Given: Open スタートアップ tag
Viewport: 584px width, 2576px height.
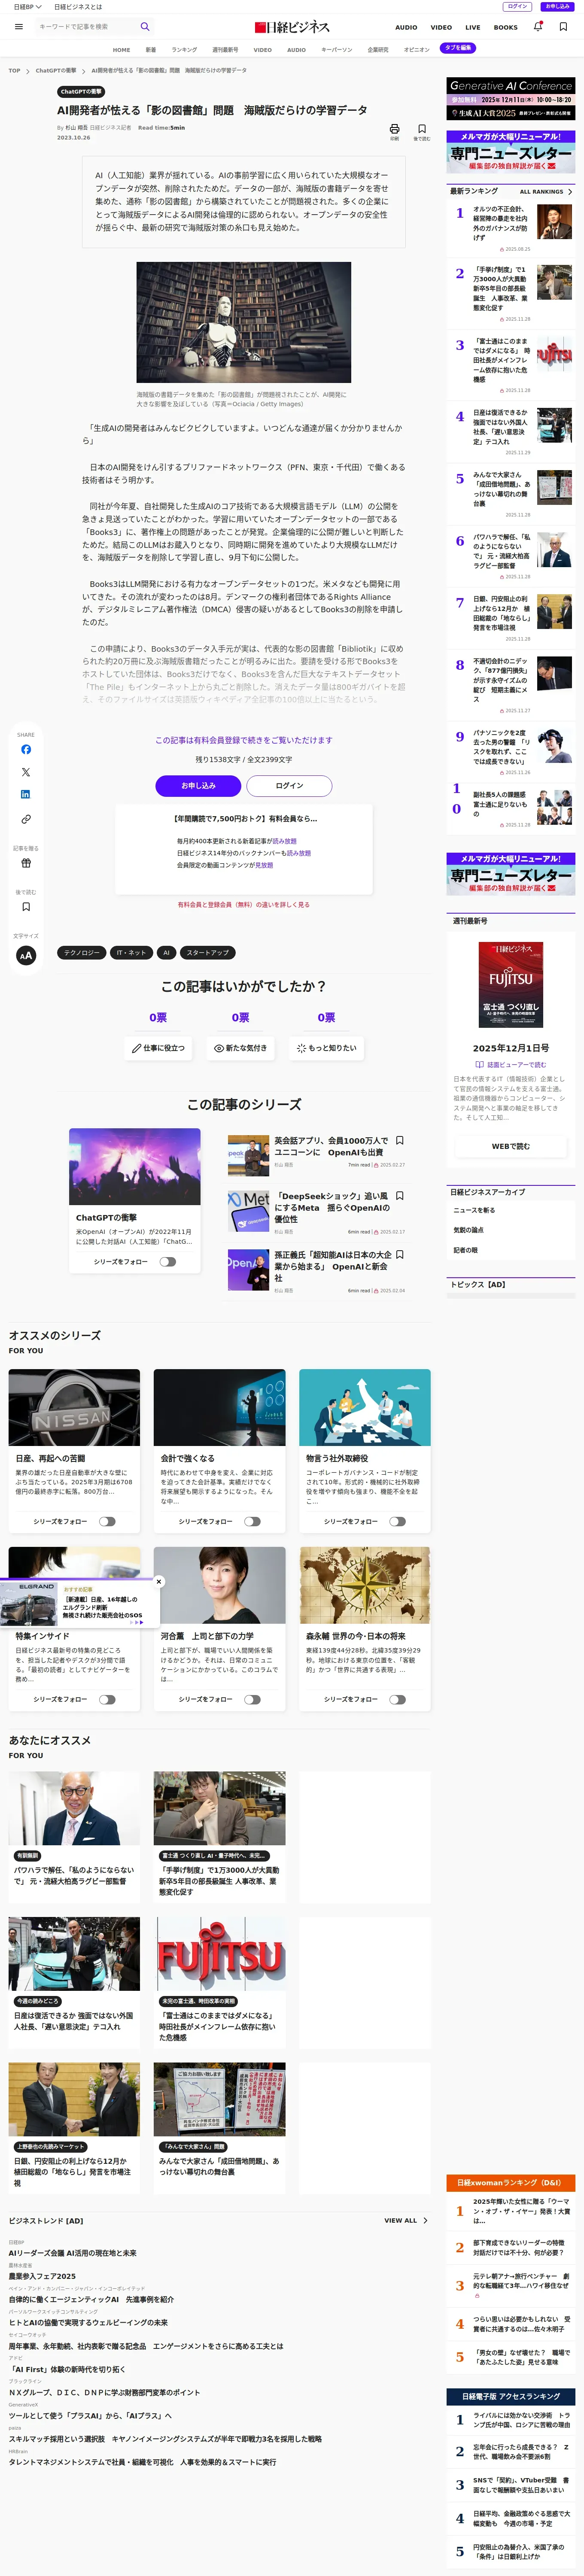Looking at the screenshot, I should [x=207, y=953].
